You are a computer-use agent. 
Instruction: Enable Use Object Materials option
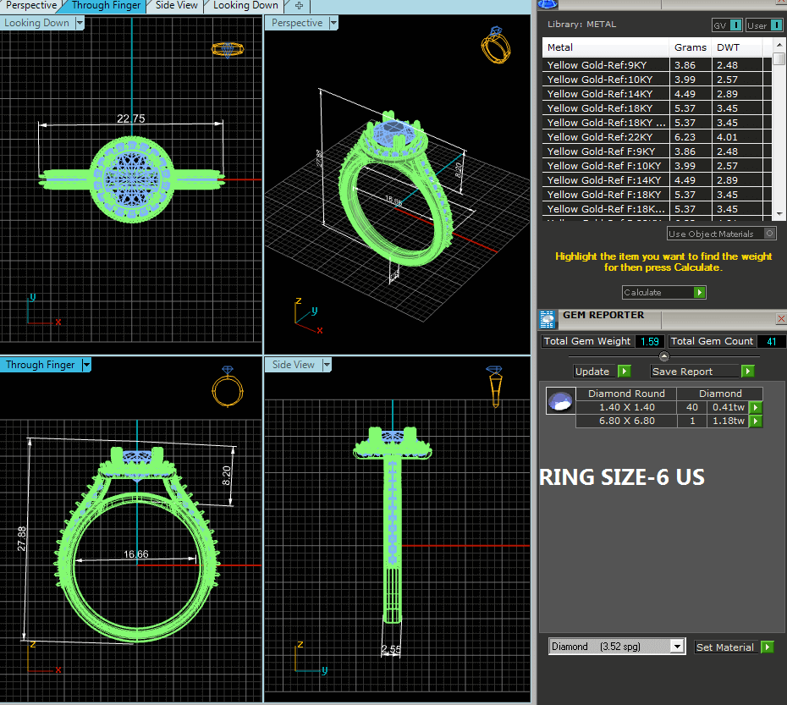coord(769,234)
